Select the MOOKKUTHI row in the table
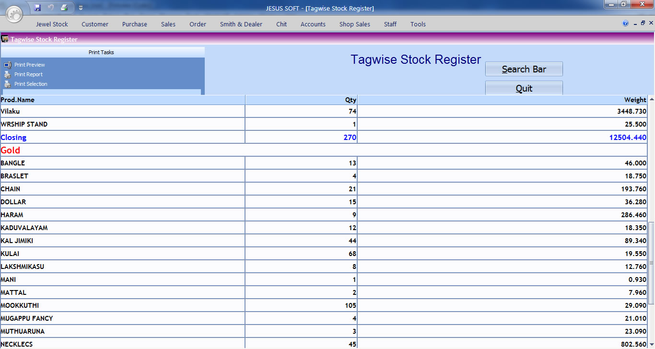The image size is (655, 349). (122, 305)
